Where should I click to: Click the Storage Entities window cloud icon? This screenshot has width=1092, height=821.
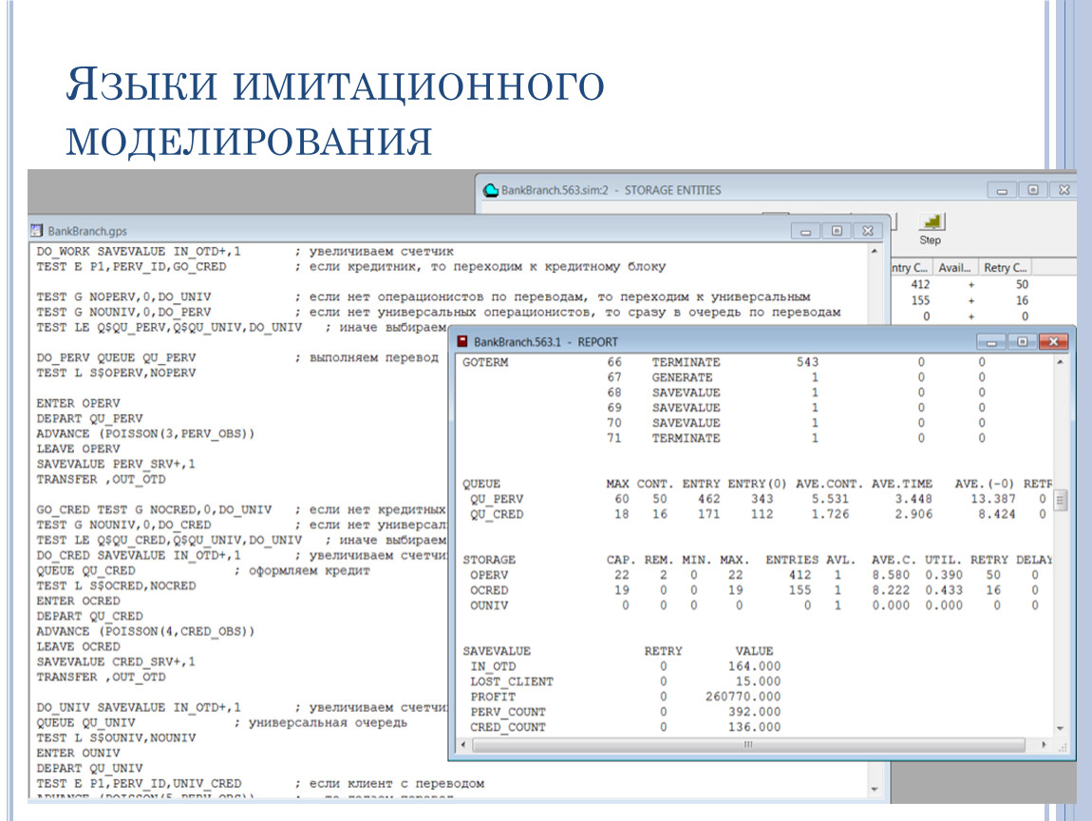click(x=491, y=189)
